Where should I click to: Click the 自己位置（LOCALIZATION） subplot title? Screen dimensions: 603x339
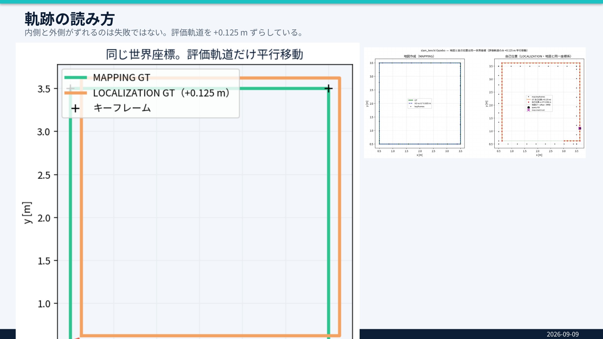coord(538,56)
